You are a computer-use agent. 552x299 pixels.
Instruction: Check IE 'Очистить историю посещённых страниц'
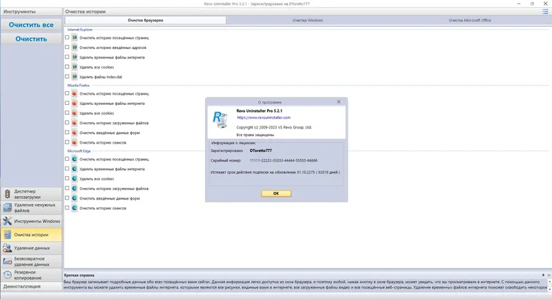point(67,37)
